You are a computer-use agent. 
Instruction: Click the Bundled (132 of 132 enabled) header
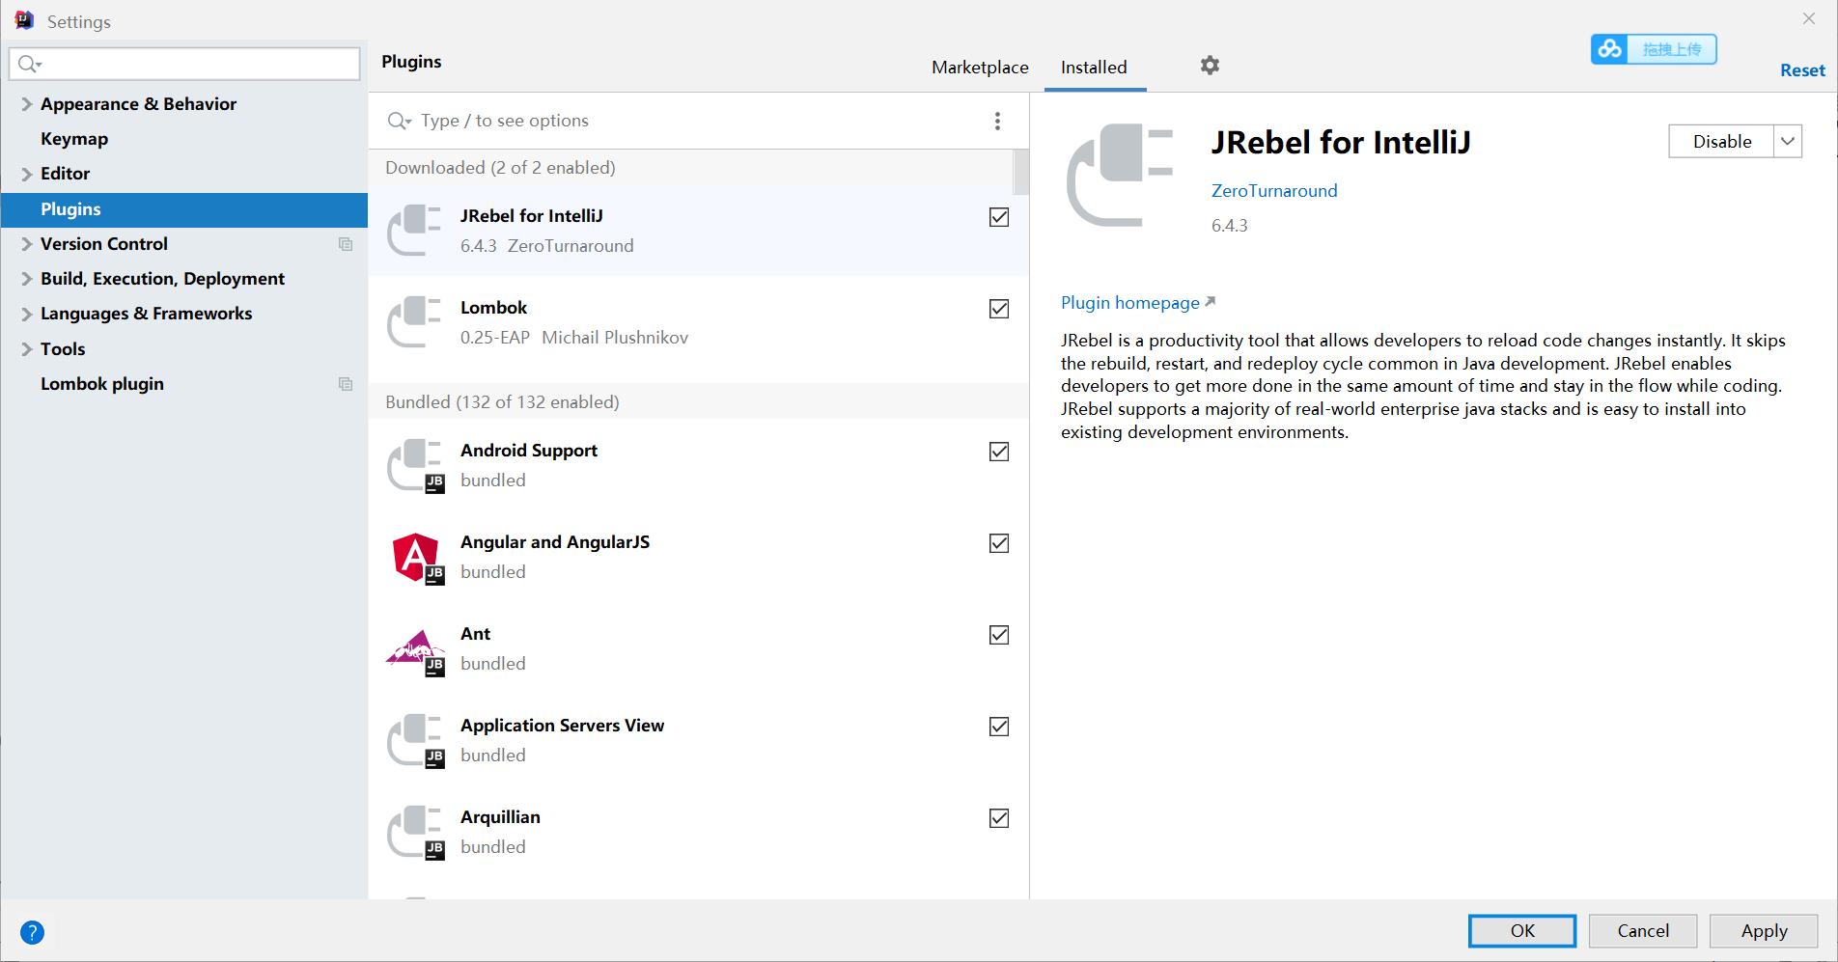coord(502,402)
